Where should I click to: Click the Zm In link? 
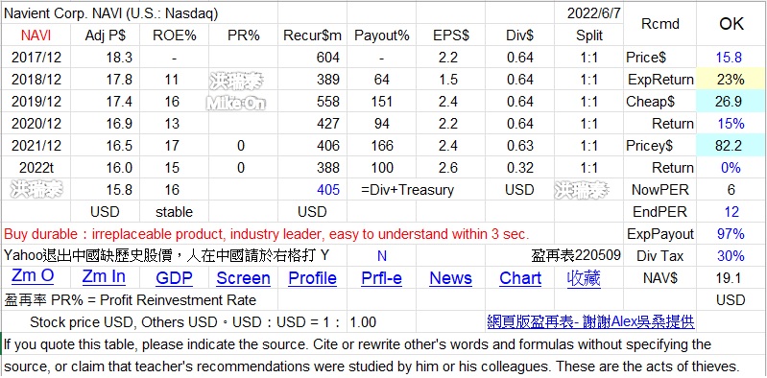coord(104,277)
